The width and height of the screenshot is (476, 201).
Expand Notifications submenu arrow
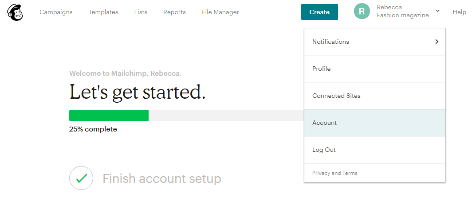pyautogui.click(x=437, y=42)
